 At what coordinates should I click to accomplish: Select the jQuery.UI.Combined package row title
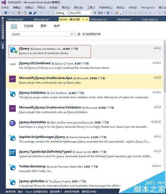point(35,63)
